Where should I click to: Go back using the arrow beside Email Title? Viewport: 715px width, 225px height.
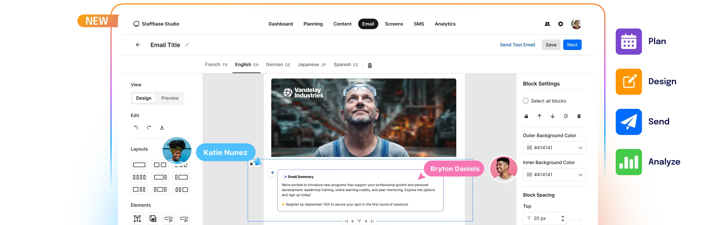coord(138,45)
